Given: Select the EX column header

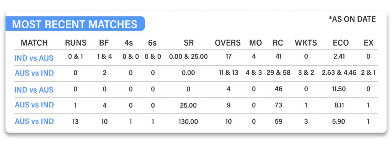Looking at the screenshot, I should (369, 43).
